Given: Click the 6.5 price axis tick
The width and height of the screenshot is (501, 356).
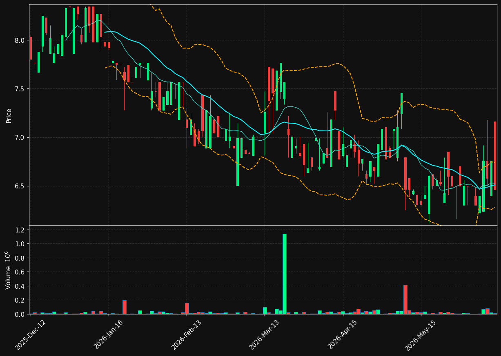Looking at the screenshot, I should coord(20,186).
